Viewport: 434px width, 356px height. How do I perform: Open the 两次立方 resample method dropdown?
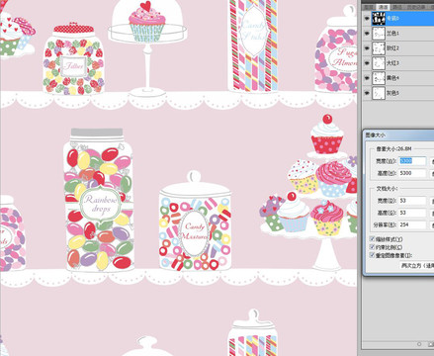[417, 265]
